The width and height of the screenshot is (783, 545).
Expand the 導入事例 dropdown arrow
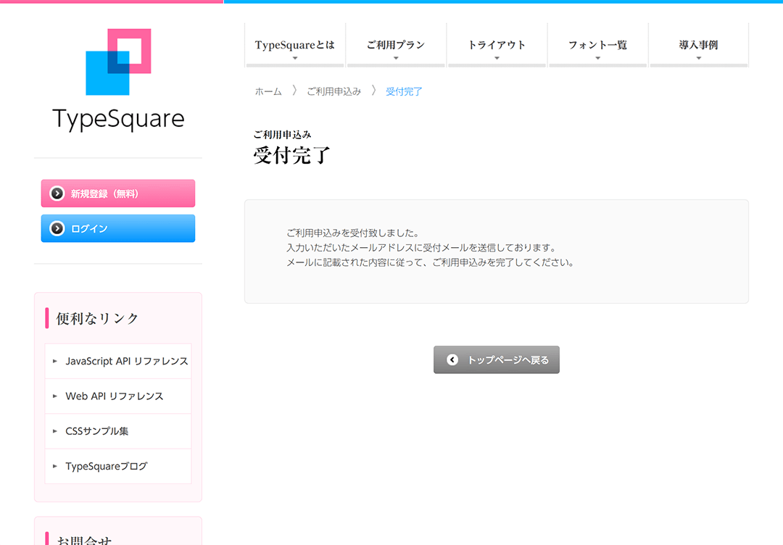click(699, 59)
